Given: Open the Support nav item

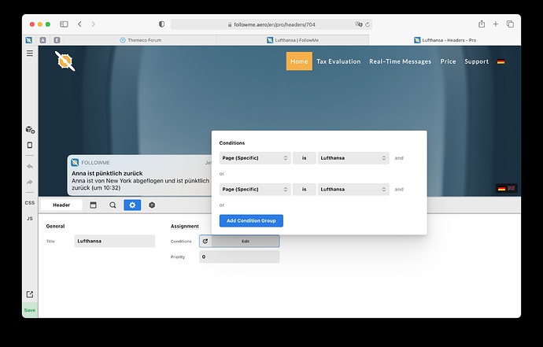Looking at the screenshot, I should pyautogui.click(x=477, y=61).
